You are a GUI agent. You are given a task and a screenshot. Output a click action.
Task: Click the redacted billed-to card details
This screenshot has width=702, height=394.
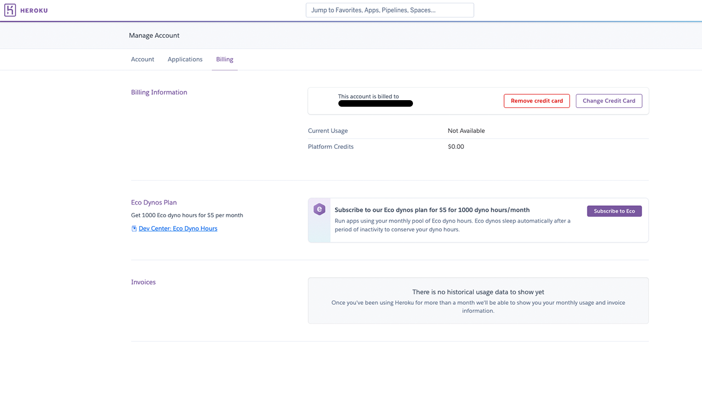point(375,103)
